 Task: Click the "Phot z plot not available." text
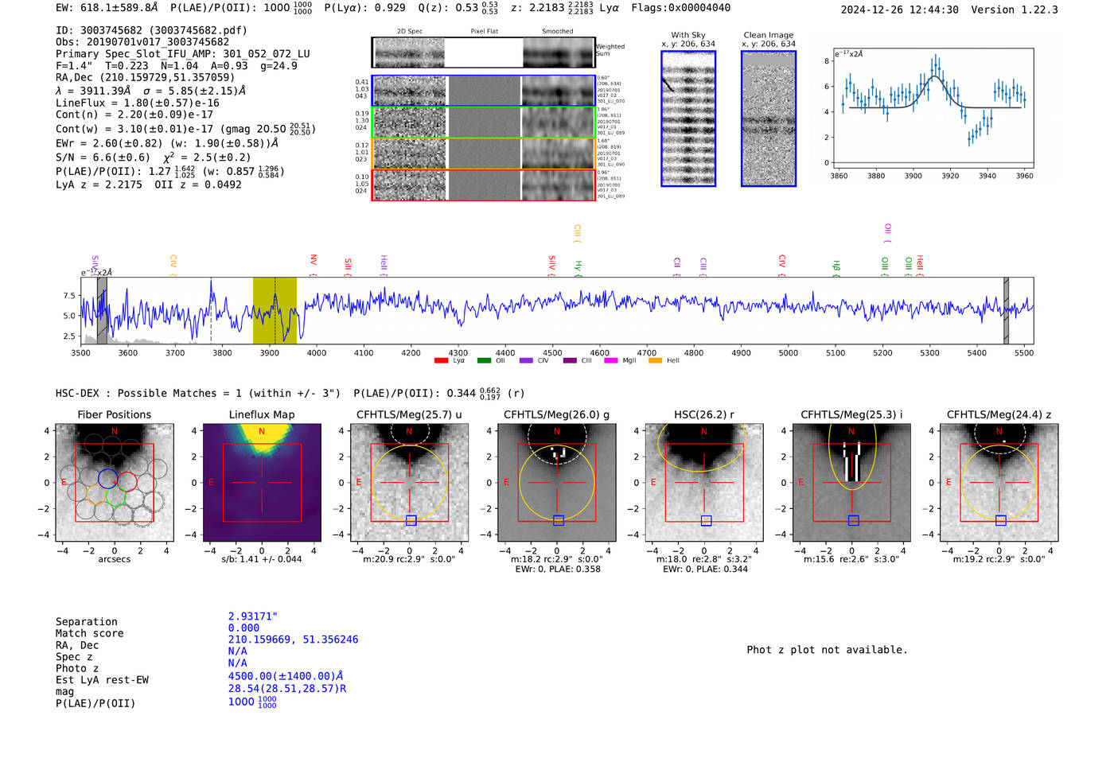827,650
